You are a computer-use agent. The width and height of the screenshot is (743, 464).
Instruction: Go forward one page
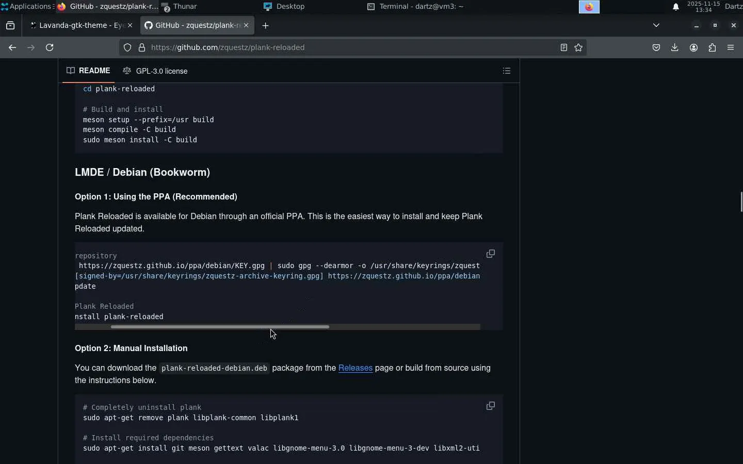click(31, 47)
